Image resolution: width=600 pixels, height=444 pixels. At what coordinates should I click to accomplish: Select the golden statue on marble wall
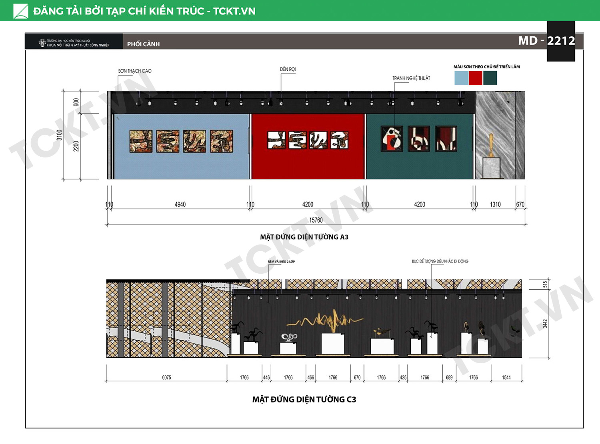[x=491, y=145]
